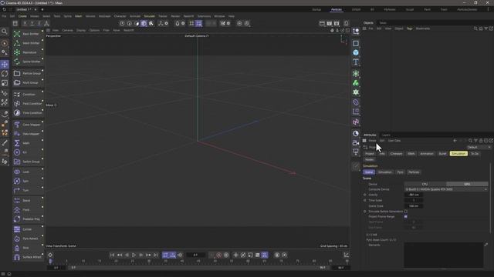The height and width of the screenshot is (277, 494).
Task: Open the To Do settings tab
Action: (x=475, y=154)
